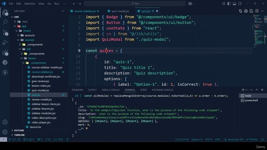This screenshot has width=267, height=150.
Task: Switch to the DEBUG CONSOLE panel tab
Action: pos(111,90)
